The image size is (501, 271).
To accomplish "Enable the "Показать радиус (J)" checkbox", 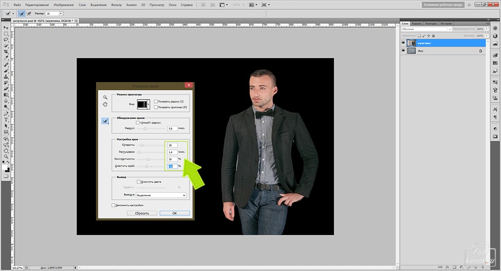I will coord(156,101).
